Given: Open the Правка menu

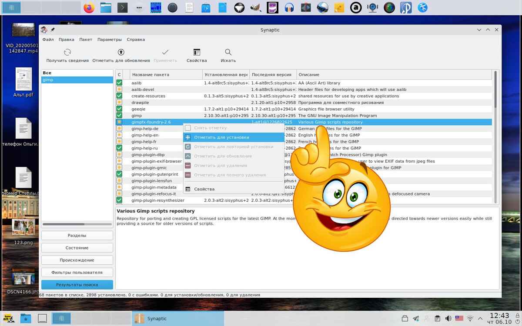Looking at the screenshot, I should click(67, 39).
